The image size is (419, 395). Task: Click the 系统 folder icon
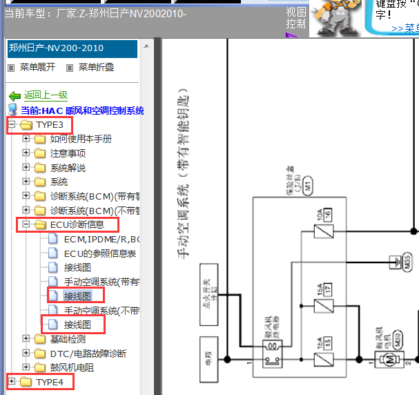coord(40,182)
